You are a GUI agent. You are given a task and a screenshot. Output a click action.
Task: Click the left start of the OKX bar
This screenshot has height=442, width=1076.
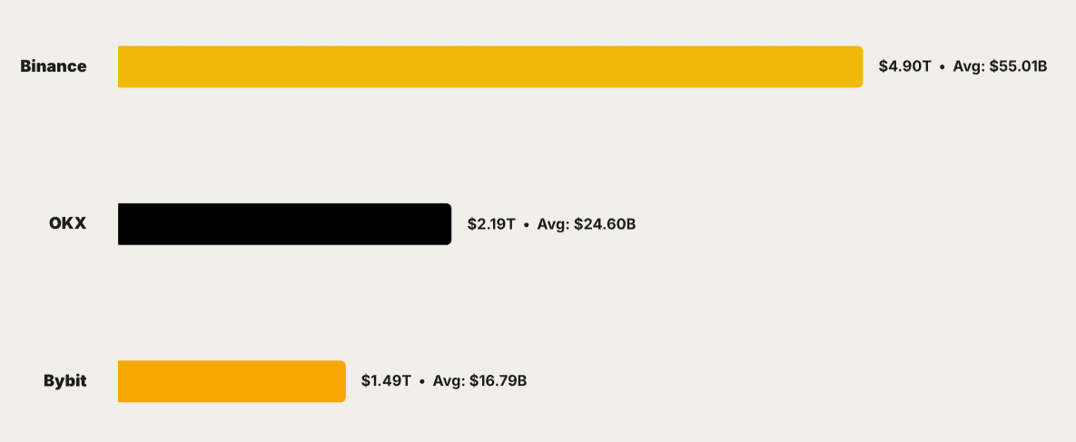coord(123,223)
